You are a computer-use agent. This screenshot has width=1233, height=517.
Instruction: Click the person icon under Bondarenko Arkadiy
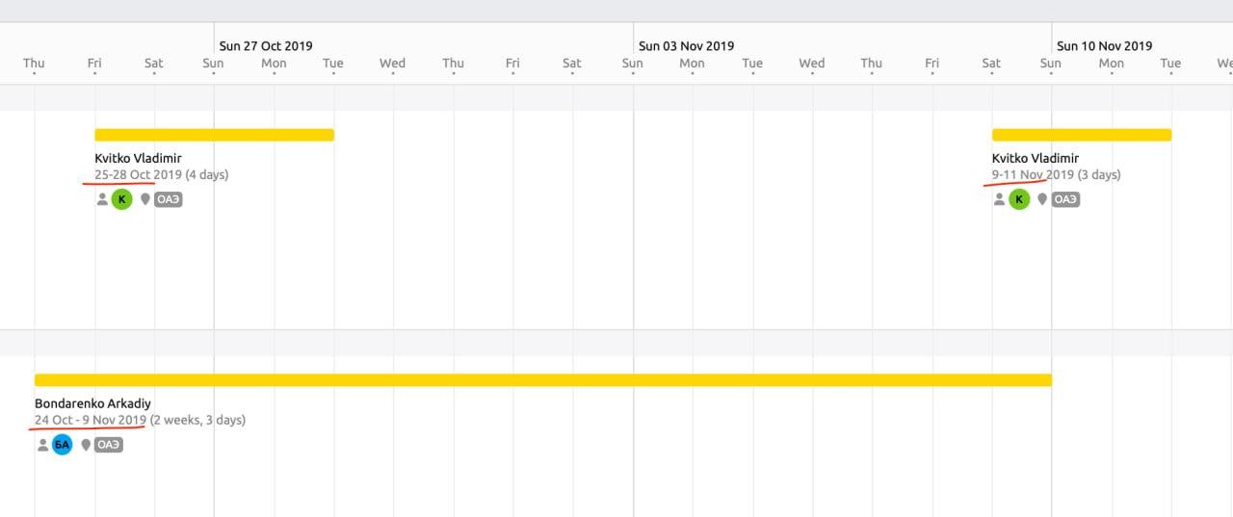[x=42, y=445]
